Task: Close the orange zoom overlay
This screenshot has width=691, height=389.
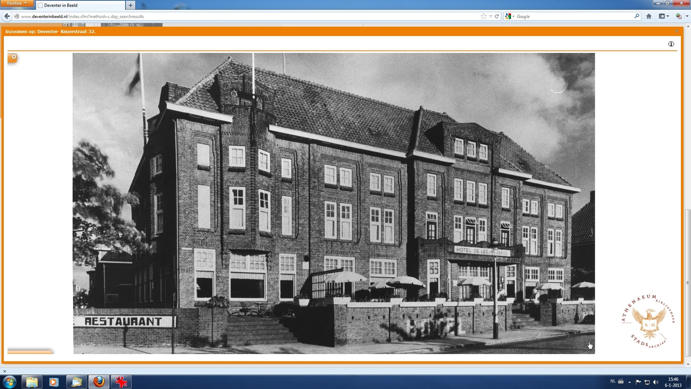Action: (x=677, y=31)
